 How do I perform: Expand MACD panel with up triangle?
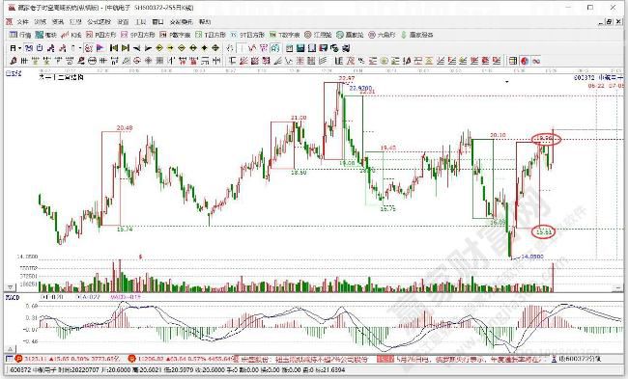(10, 349)
